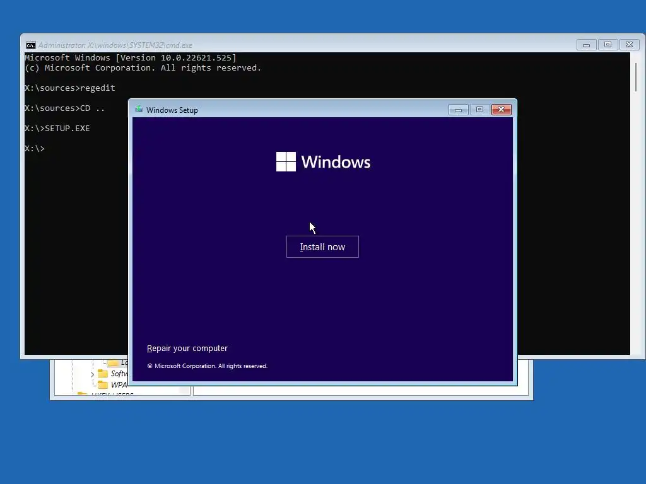Viewport: 646px width, 484px height.
Task: Click the 'X:\sources>regedit' line in command prompt
Action: 70,88
